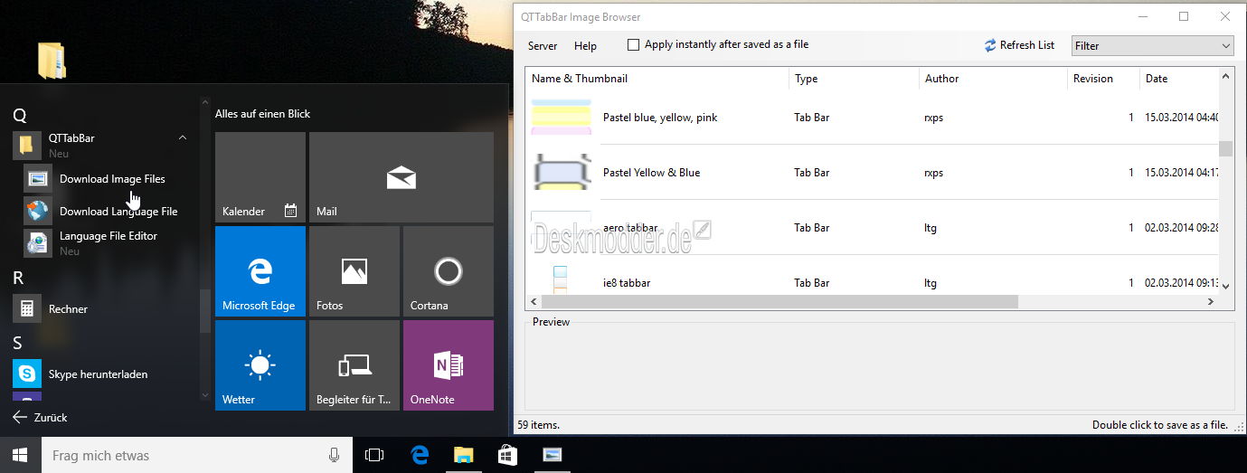This screenshot has width=1247, height=473.
Task: Sort by Date column header
Action: click(x=1179, y=79)
